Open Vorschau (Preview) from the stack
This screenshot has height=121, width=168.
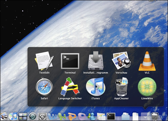point(121,61)
